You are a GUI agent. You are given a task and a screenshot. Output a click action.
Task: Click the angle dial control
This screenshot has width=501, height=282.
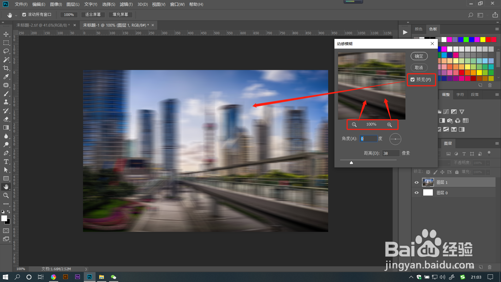[395, 139]
